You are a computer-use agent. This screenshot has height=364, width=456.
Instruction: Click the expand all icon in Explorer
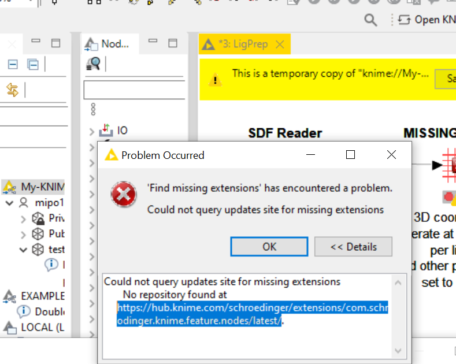click(x=32, y=64)
